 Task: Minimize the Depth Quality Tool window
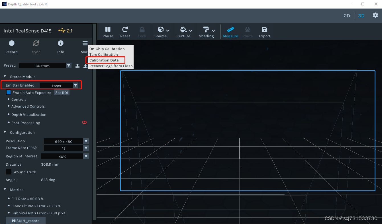click(x=350, y=4)
